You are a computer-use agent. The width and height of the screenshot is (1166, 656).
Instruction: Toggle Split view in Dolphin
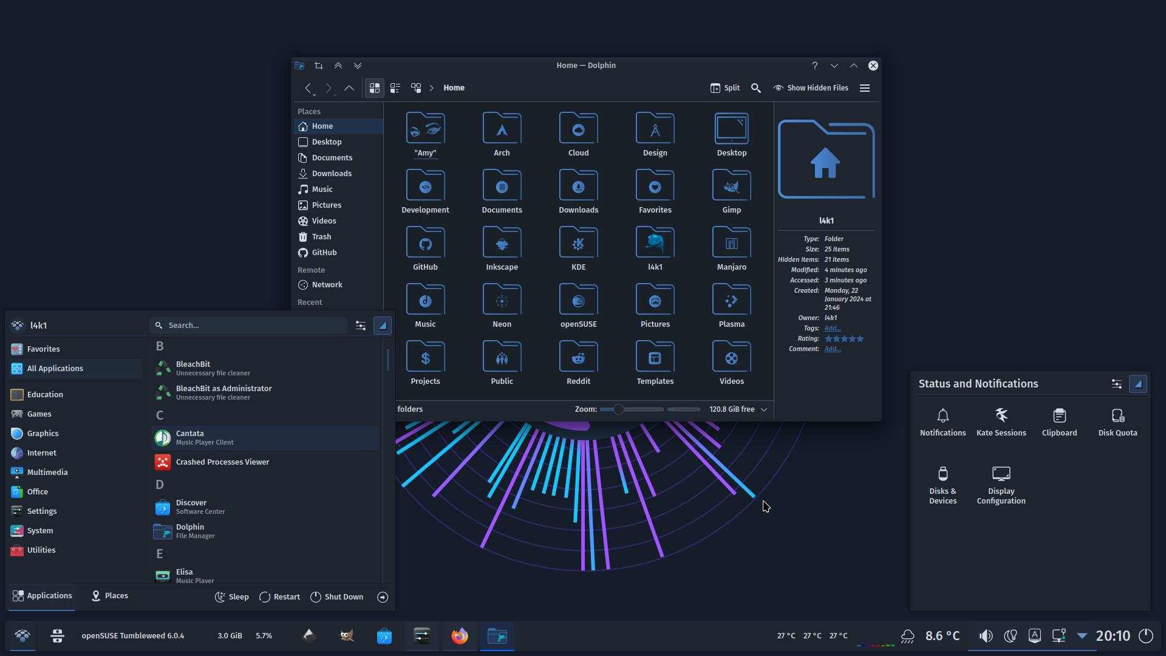click(725, 88)
